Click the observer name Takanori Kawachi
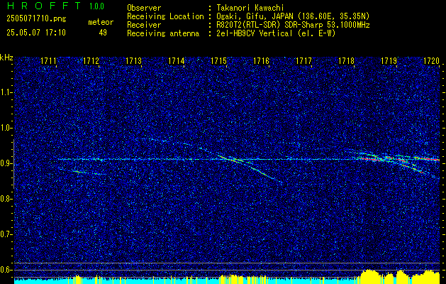The width and height of the screenshot is (446, 284). coord(250,8)
